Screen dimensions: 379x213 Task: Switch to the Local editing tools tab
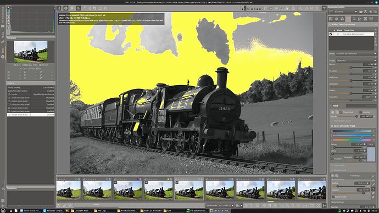(348, 19)
